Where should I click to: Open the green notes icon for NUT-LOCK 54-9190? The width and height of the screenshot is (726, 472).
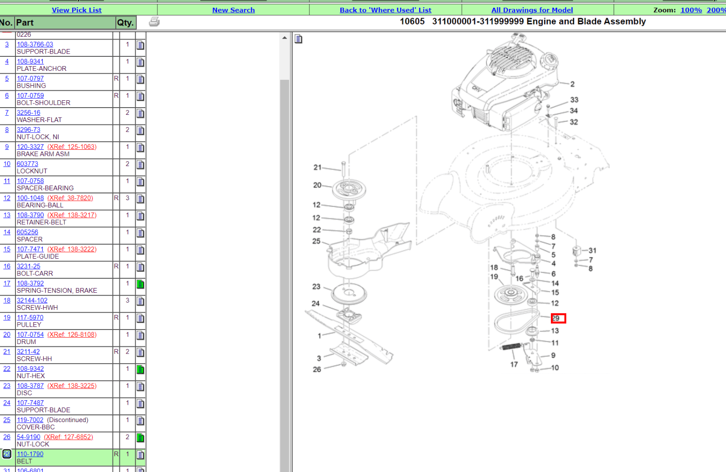coord(140,438)
